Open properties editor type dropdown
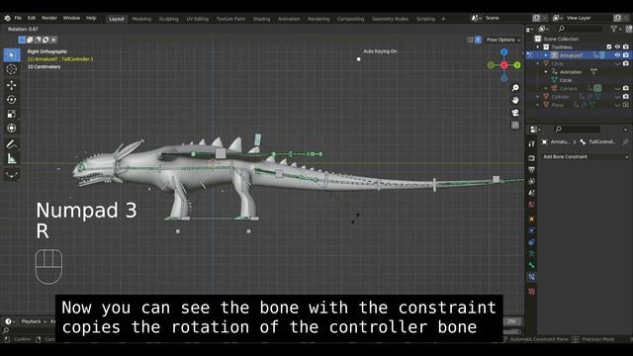The width and height of the screenshot is (633, 356). click(535, 130)
